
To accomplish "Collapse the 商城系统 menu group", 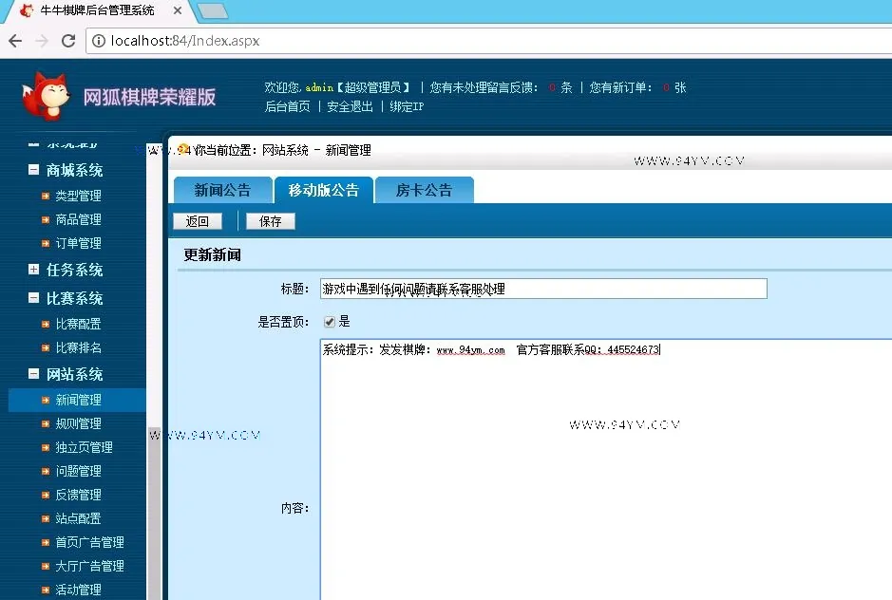I will pyautogui.click(x=33, y=170).
